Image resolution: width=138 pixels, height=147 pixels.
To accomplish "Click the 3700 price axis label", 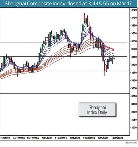I will pos(134,18).
